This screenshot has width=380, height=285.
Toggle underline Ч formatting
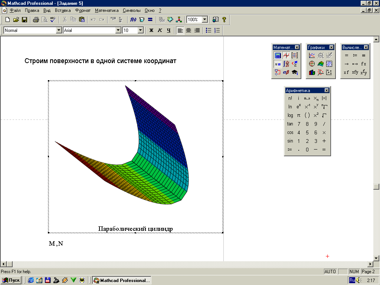pyautogui.click(x=169, y=30)
